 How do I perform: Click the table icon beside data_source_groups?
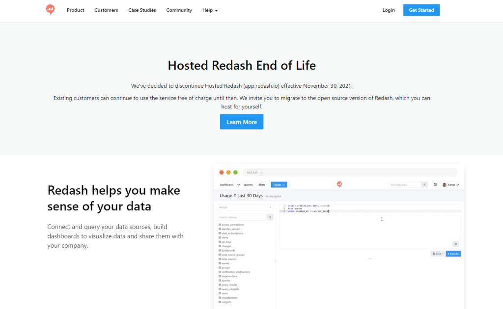[x=220, y=255]
